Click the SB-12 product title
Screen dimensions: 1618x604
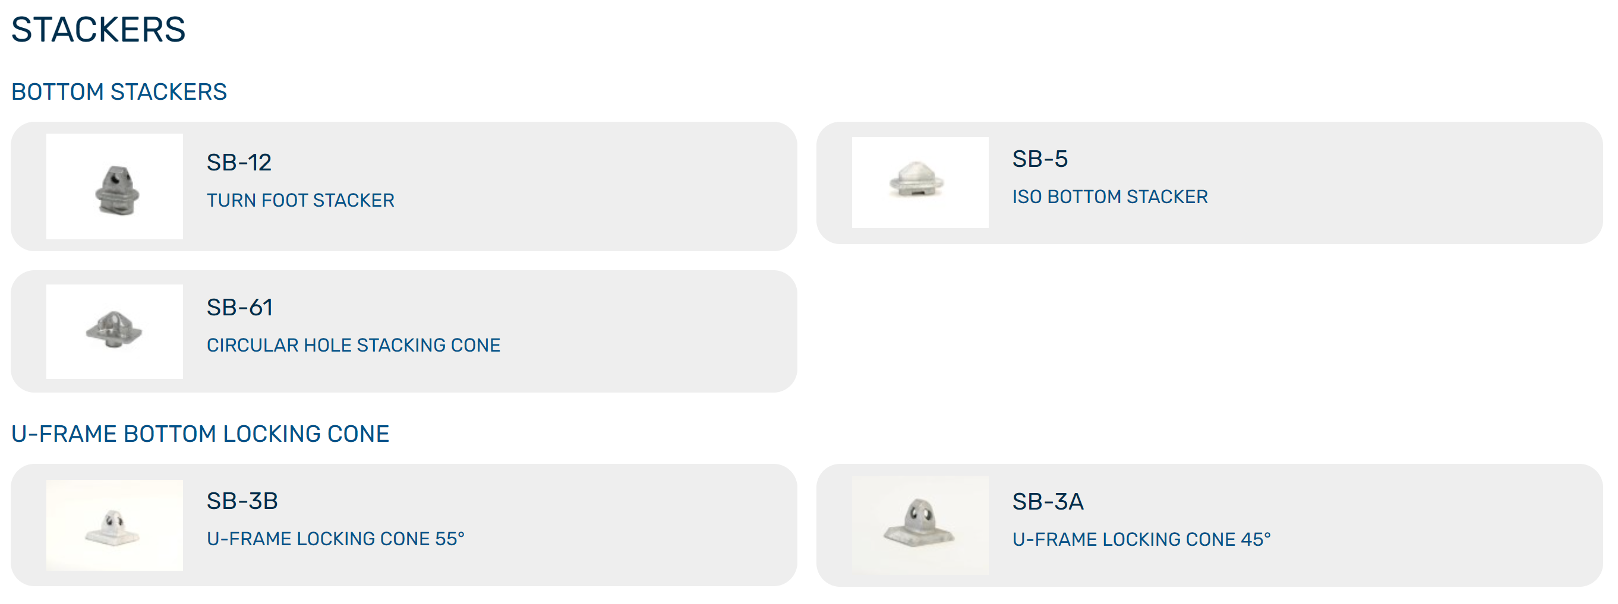click(239, 163)
